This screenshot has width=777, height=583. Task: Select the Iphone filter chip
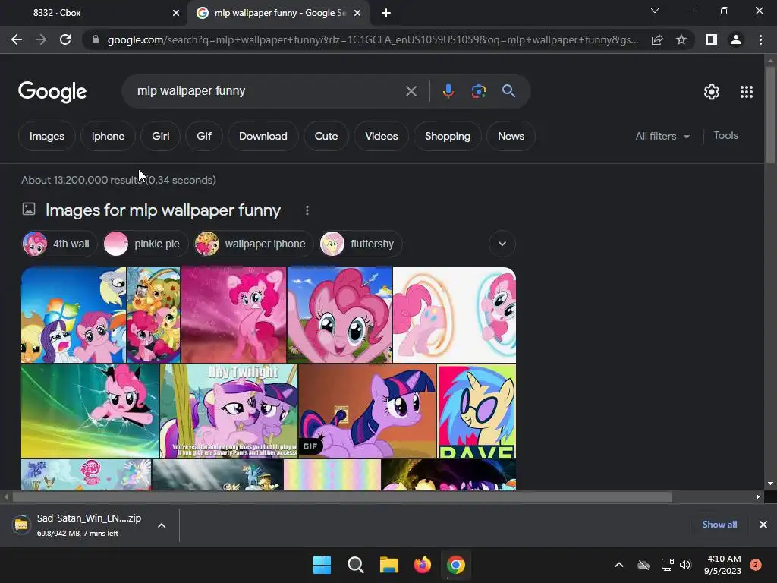(108, 137)
